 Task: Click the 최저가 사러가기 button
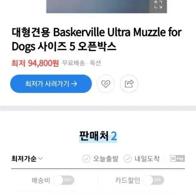(x=51, y=84)
